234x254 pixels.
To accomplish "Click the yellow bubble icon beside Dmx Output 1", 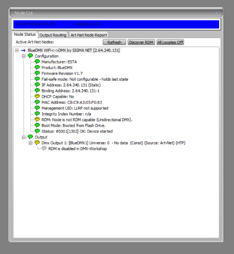I will pyautogui.click(x=37, y=143).
